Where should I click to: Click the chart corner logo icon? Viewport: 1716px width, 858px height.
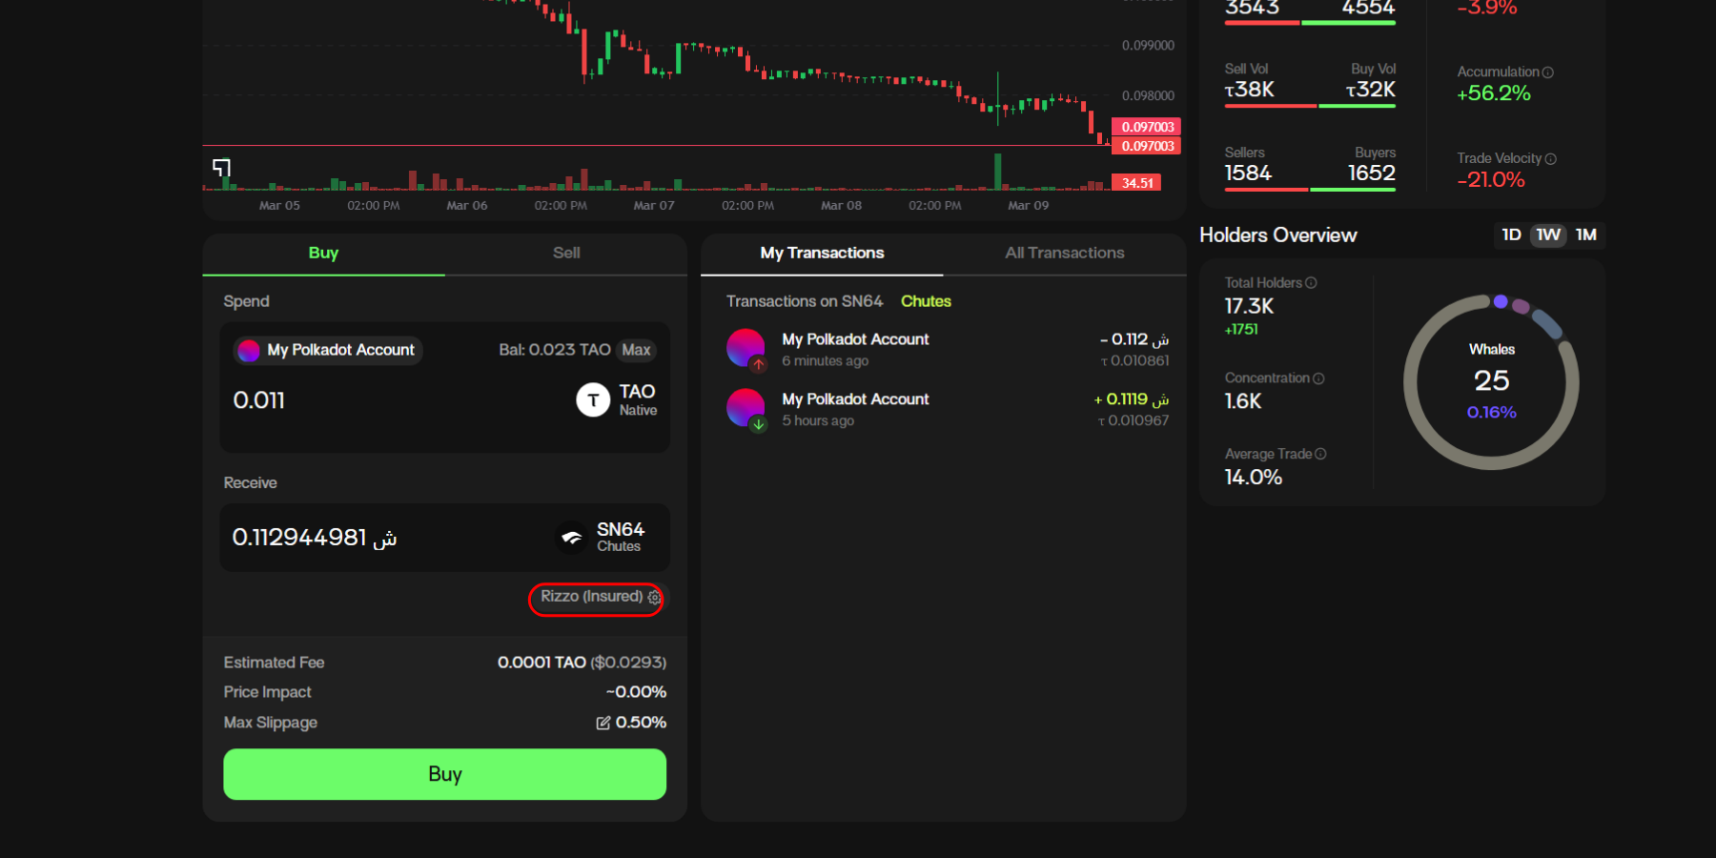(221, 168)
